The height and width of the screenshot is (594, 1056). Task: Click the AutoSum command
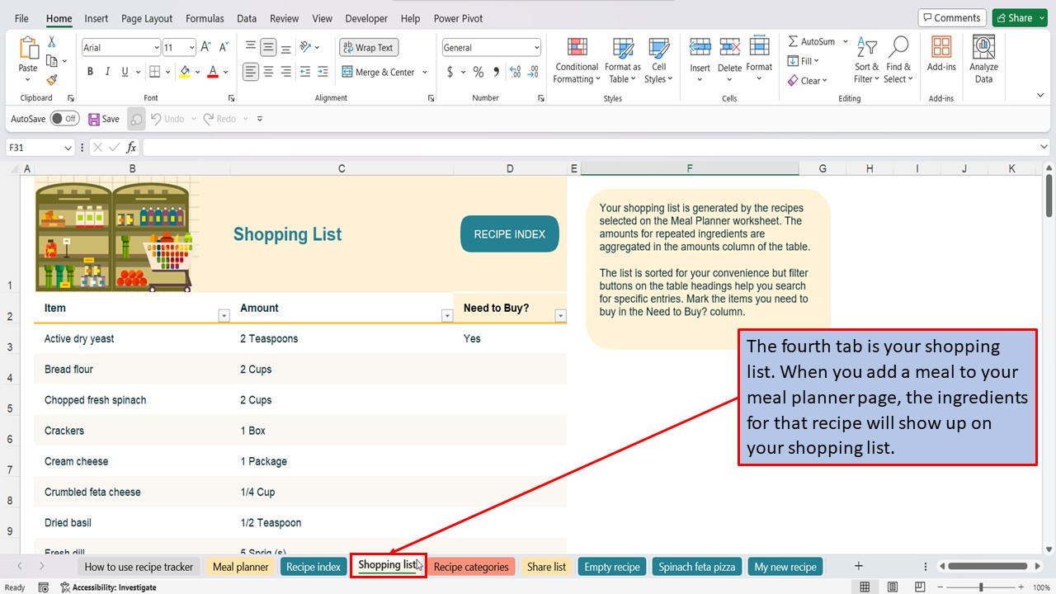[813, 40]
